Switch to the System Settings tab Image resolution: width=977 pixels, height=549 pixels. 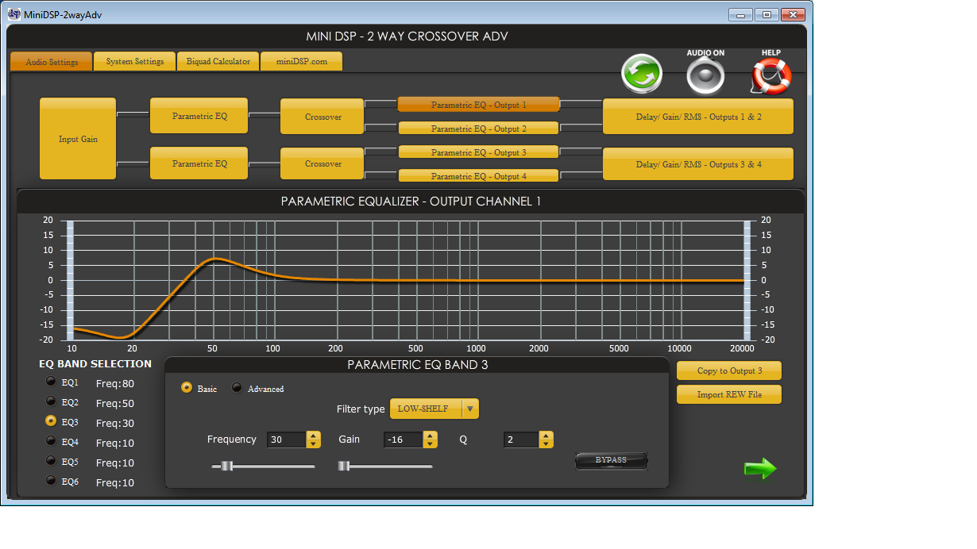coord(135,62)
